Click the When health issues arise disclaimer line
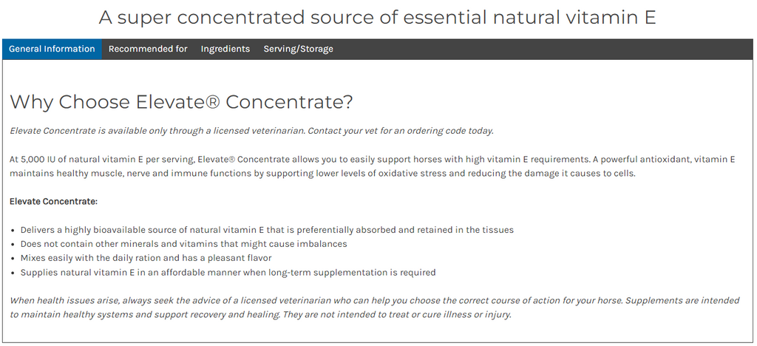This screenshot has height=346, width=757. pos(375,301)
